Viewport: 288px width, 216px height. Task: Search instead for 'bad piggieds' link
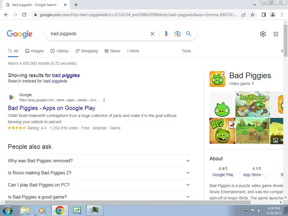tap(55, 81)
